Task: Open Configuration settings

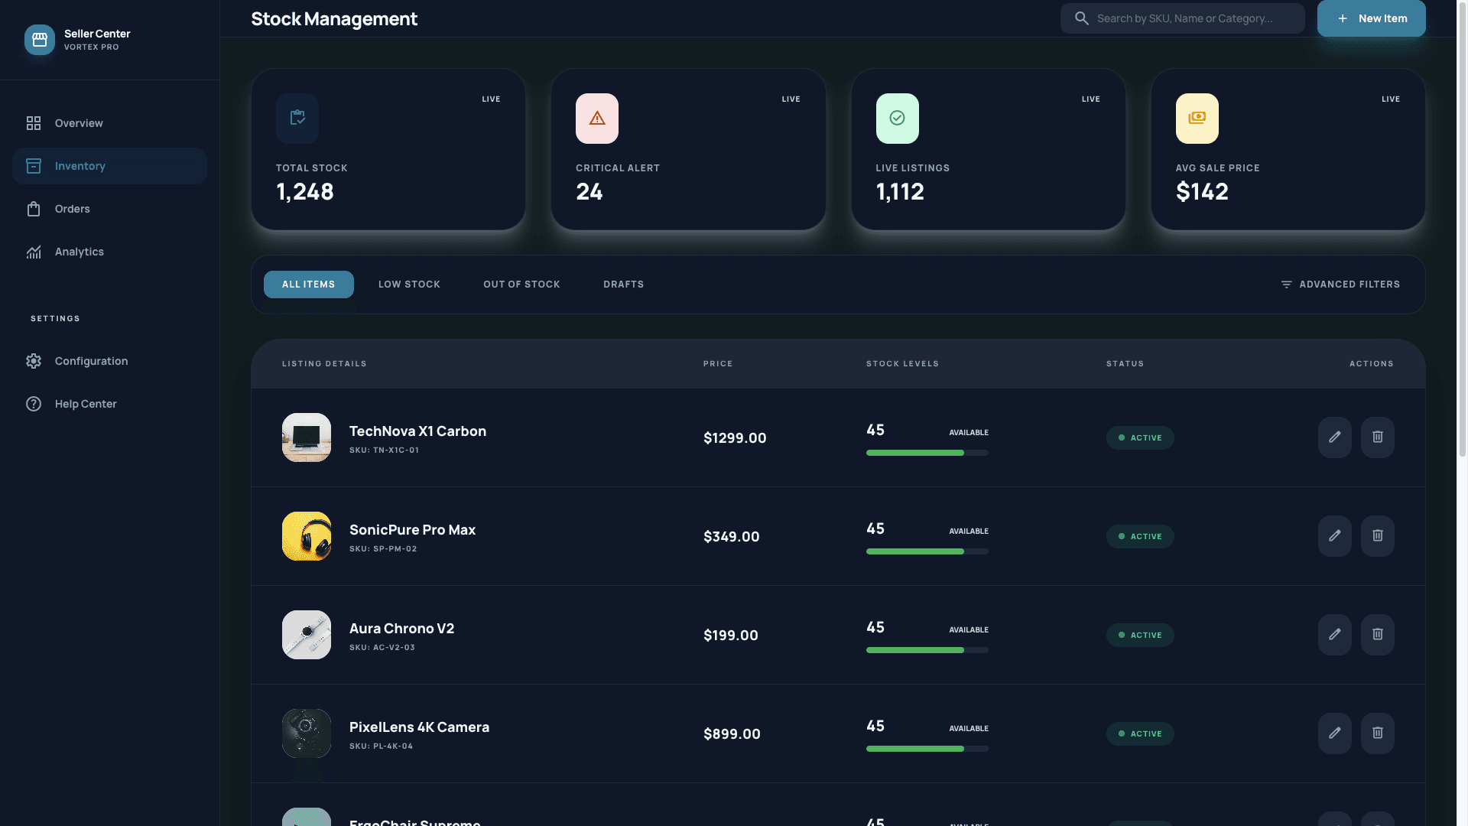Action: click(91, 360)
